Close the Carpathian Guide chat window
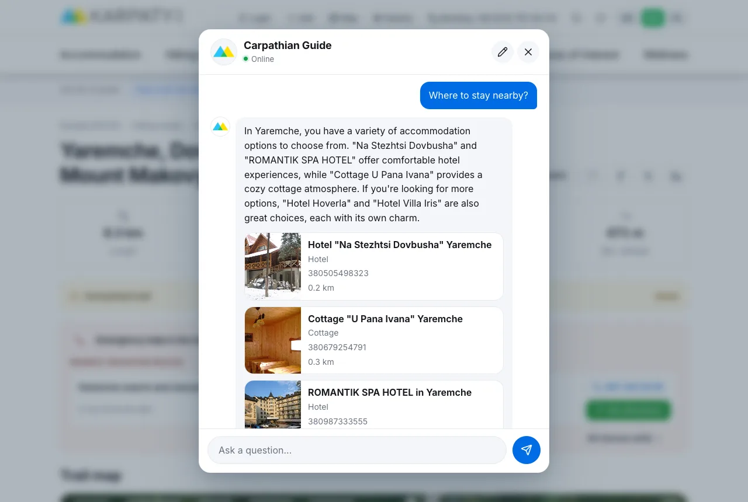 [528, 52]
